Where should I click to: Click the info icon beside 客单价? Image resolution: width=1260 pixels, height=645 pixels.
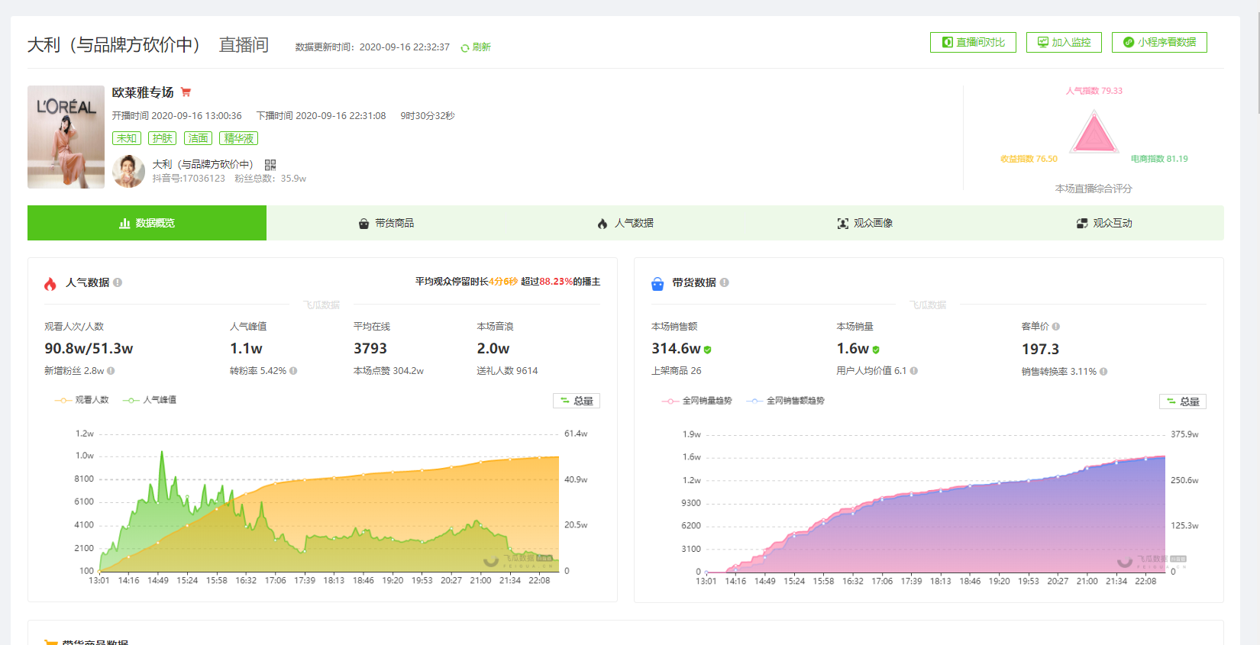click(x=1055, y=327)
